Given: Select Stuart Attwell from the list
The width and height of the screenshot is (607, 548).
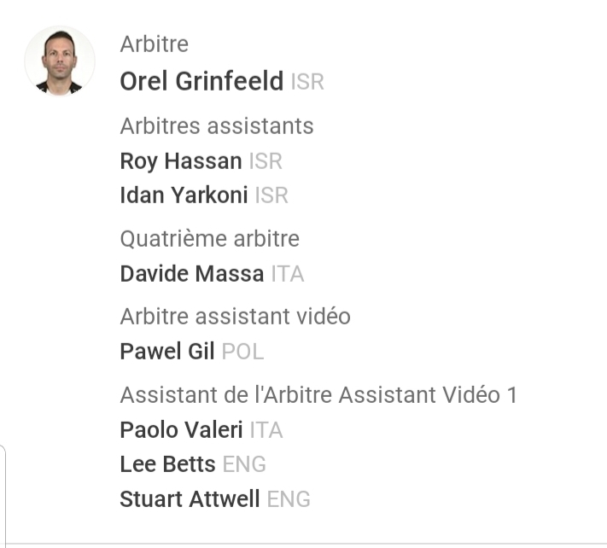Looking at the screenshot, I should [190, 498].
